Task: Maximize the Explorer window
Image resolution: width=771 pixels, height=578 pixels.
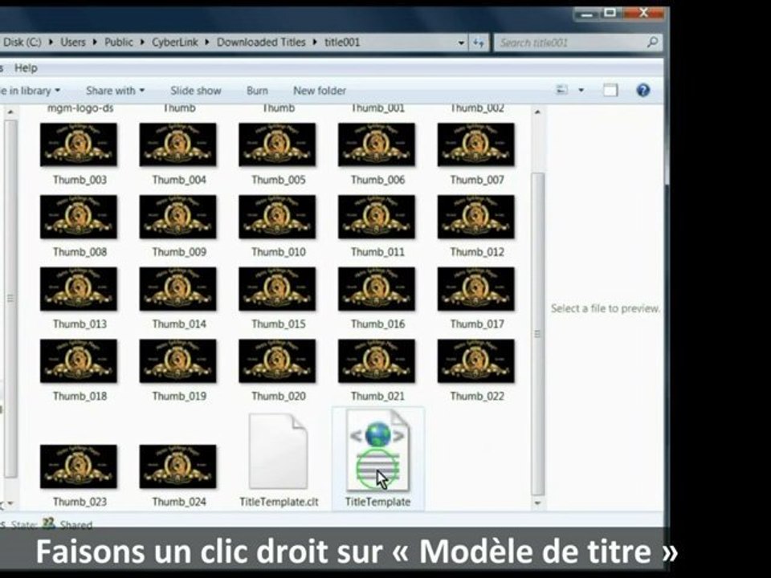Action: pyautogui.click(x=610, y=14)
